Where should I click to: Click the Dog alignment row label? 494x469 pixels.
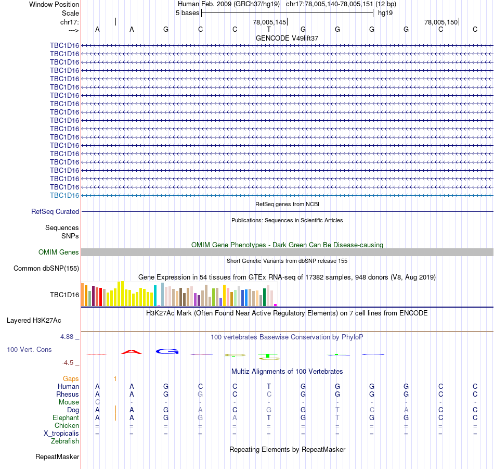point(73,410)
